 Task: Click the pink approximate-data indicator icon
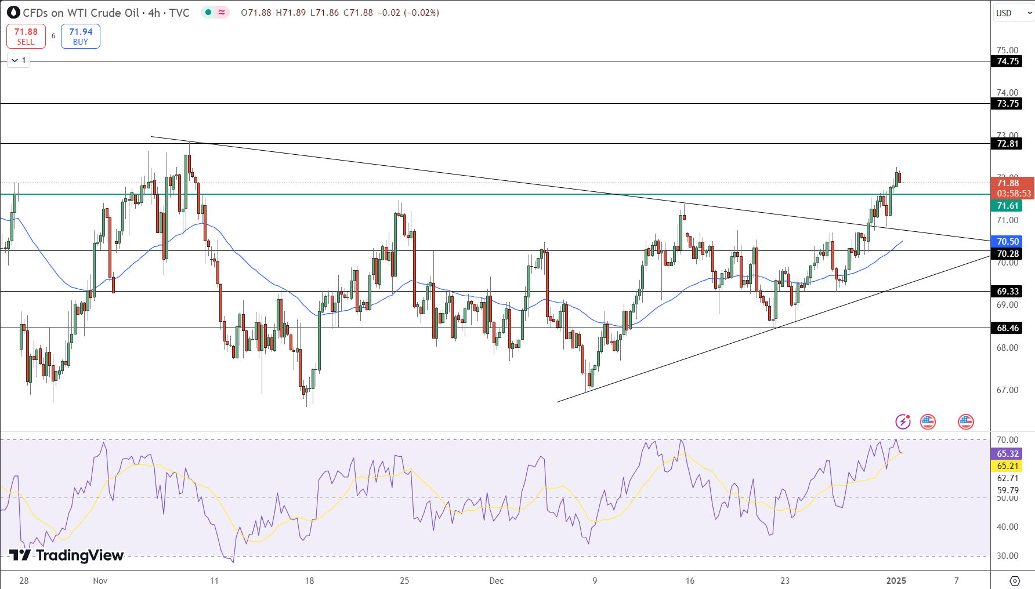pos(222,12)
